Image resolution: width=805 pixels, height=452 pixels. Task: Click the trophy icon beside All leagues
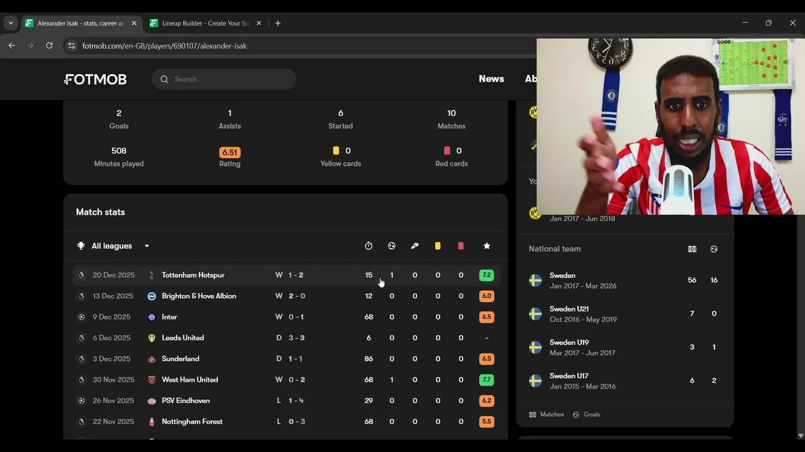80,246
